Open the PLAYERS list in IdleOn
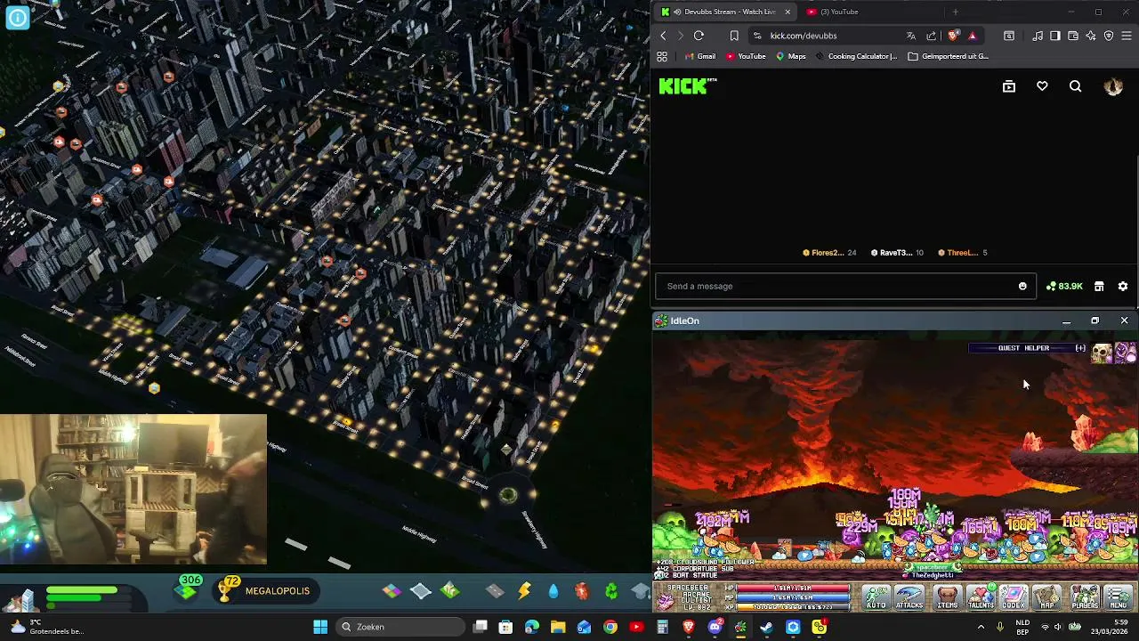This screenshot has width=1139, height=641. (x=1085, y=596)
